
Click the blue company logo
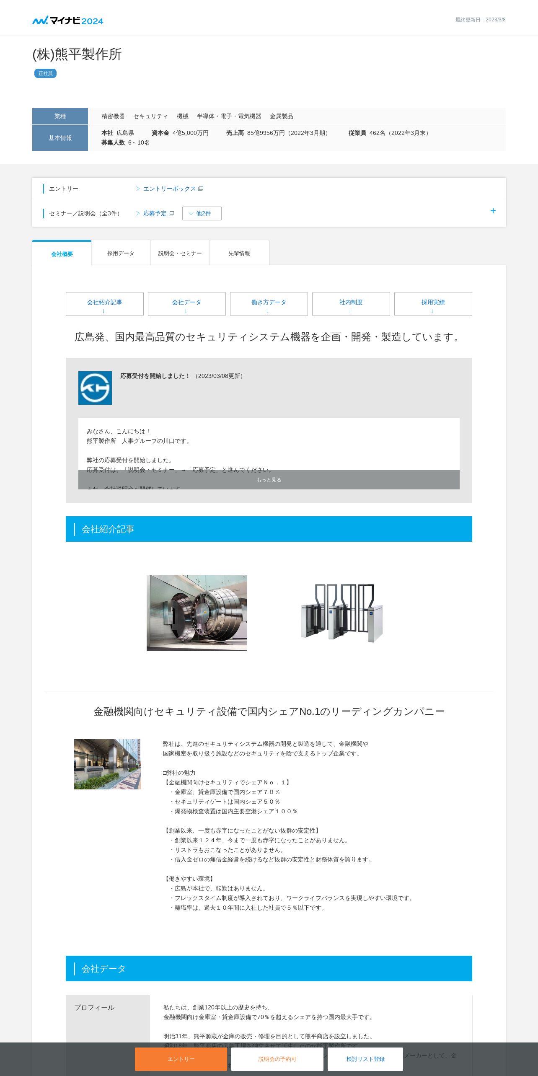tap(95, 388)
